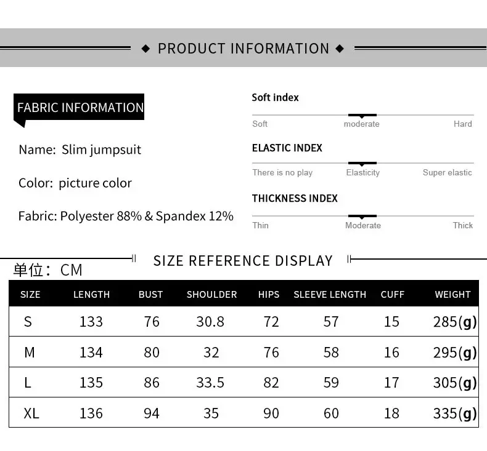The height and width of the screenshot is (451, 487).
Task: Click the diamond right of PRODUCT INFORMATION
Action: coord(340,49)
